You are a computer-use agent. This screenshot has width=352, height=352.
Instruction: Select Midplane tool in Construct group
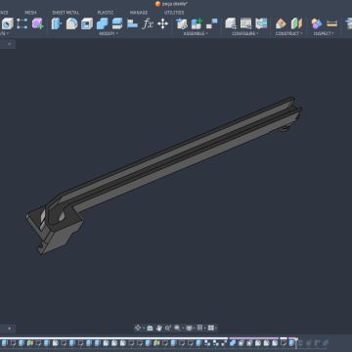pos(296,23)
